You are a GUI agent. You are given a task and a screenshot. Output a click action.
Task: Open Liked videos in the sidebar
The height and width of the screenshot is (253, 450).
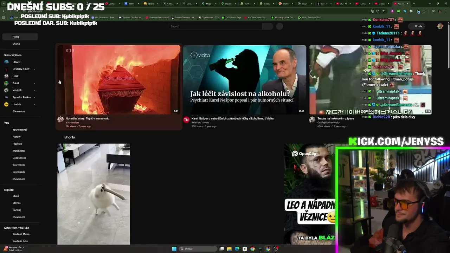[19, 158]
